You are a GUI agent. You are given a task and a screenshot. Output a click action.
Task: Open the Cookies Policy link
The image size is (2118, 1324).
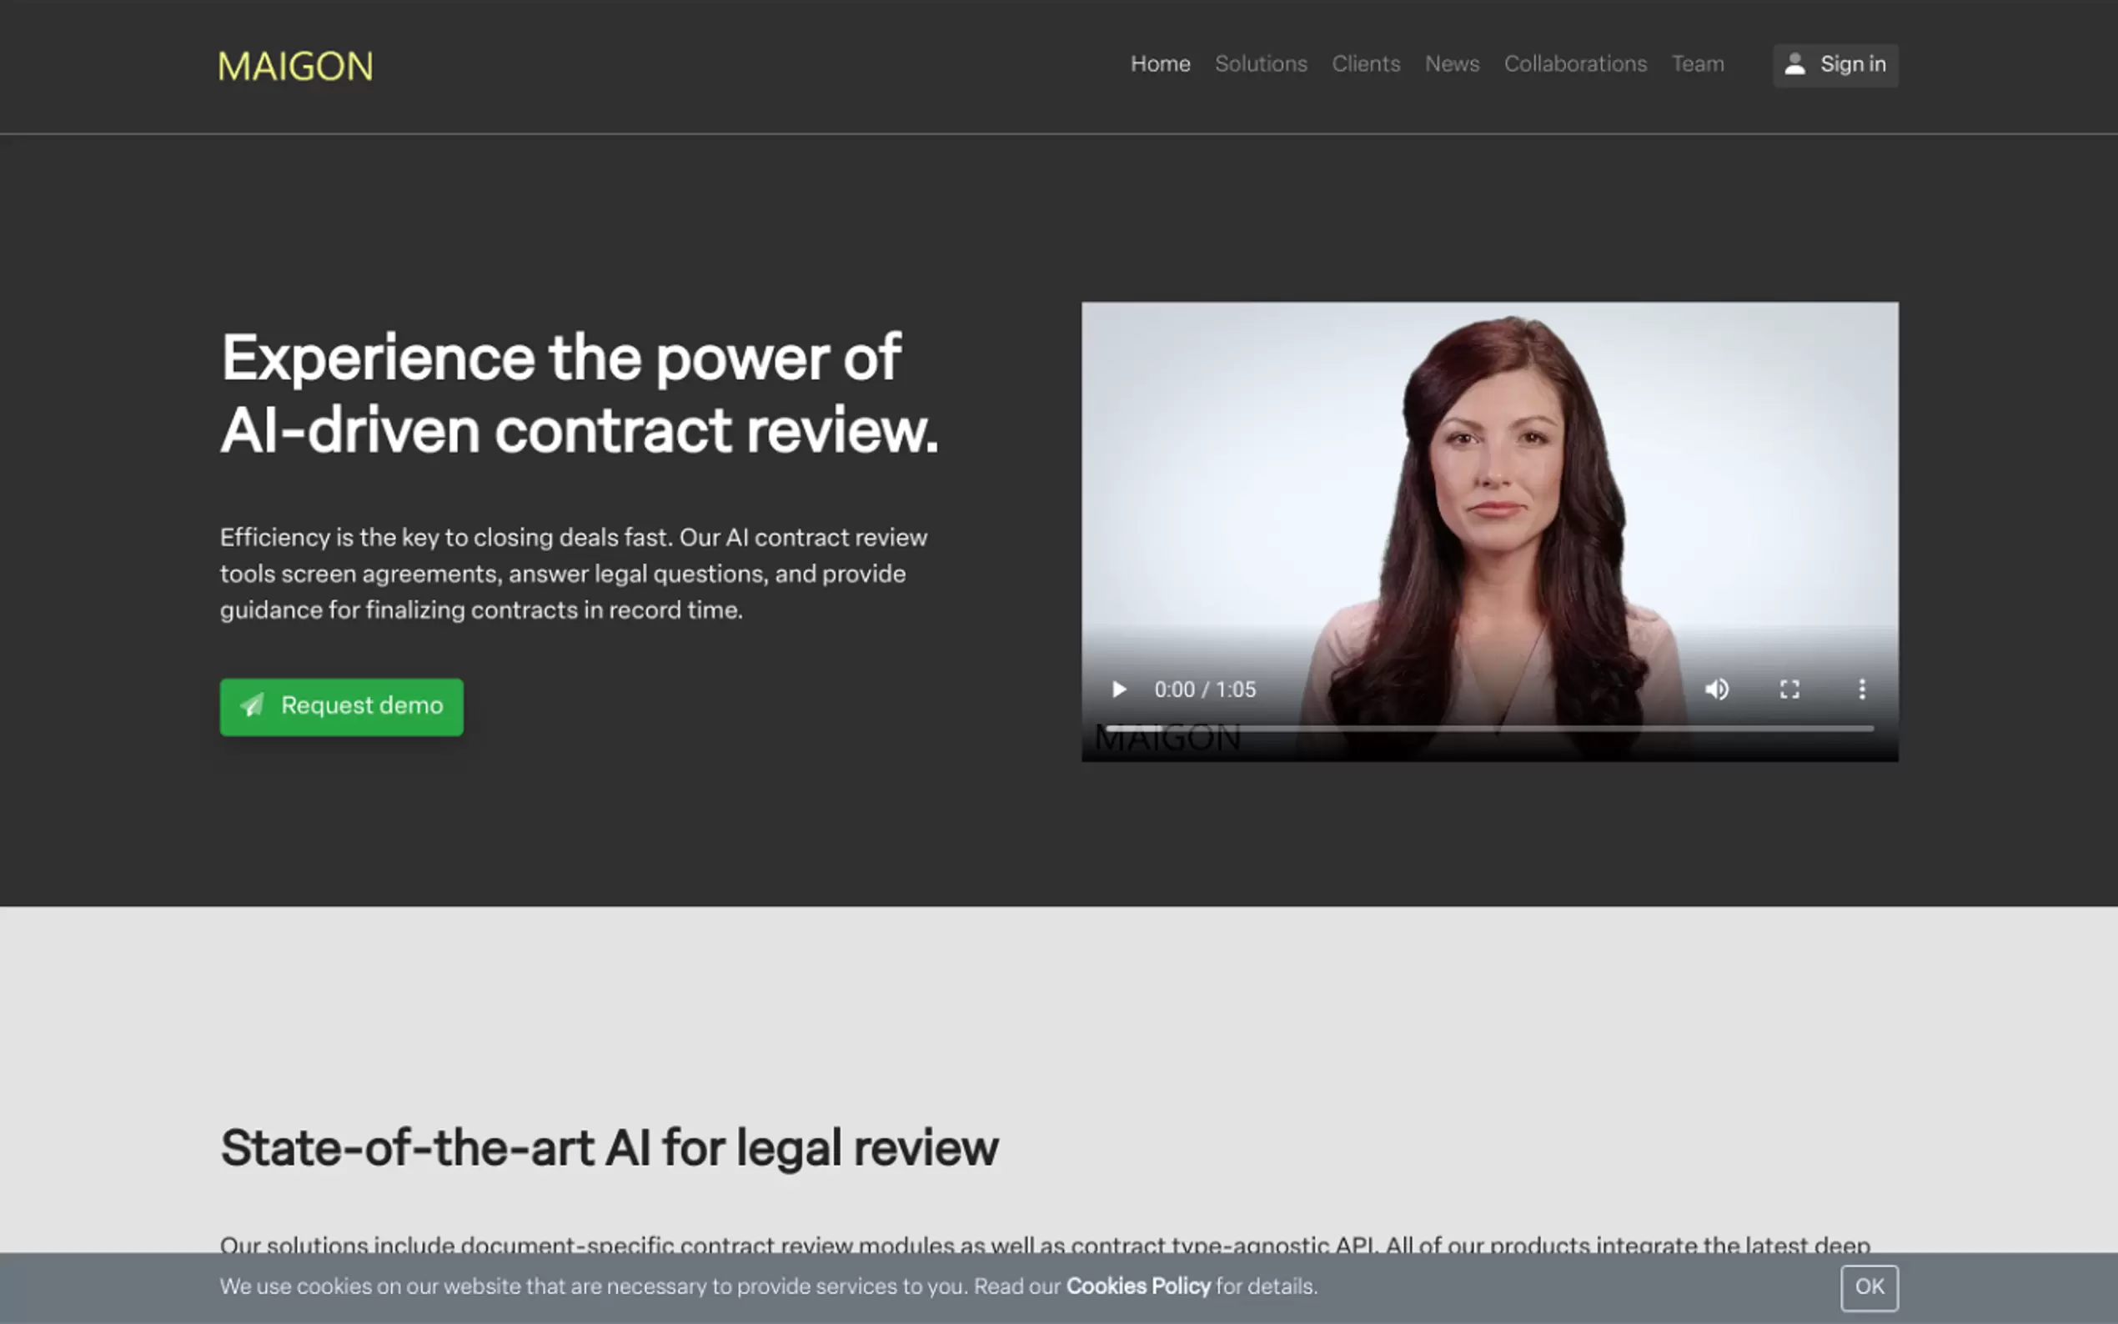[x=1138, y=1286]
